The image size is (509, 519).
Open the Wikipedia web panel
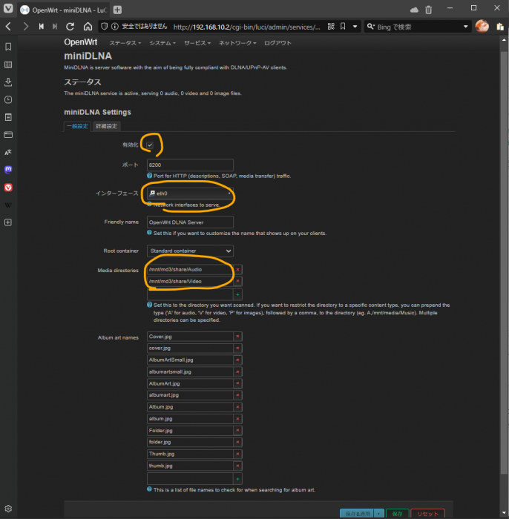coord(8,205)
